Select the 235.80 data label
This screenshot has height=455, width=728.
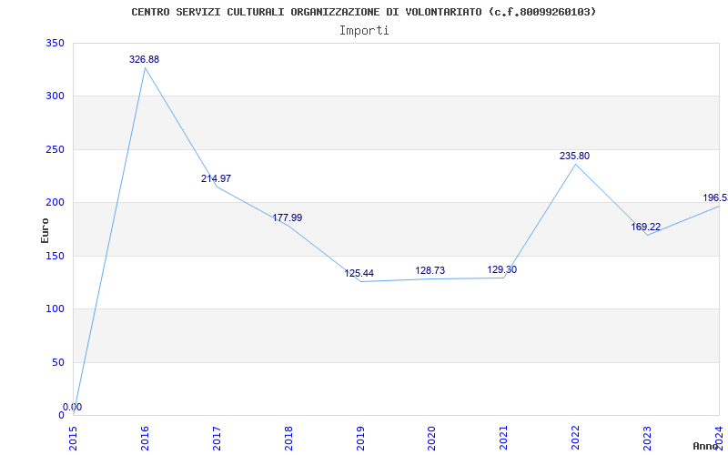click(x=574, y=156)
